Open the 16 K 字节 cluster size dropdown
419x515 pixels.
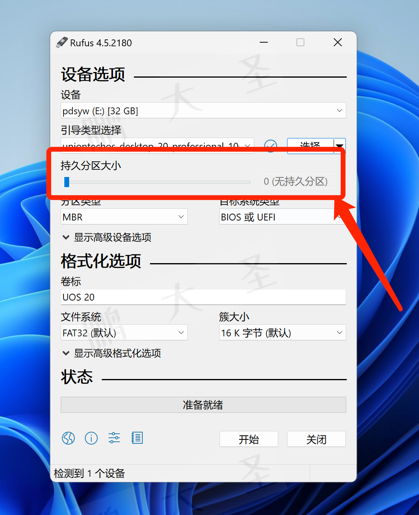click(x=282, y=333)
